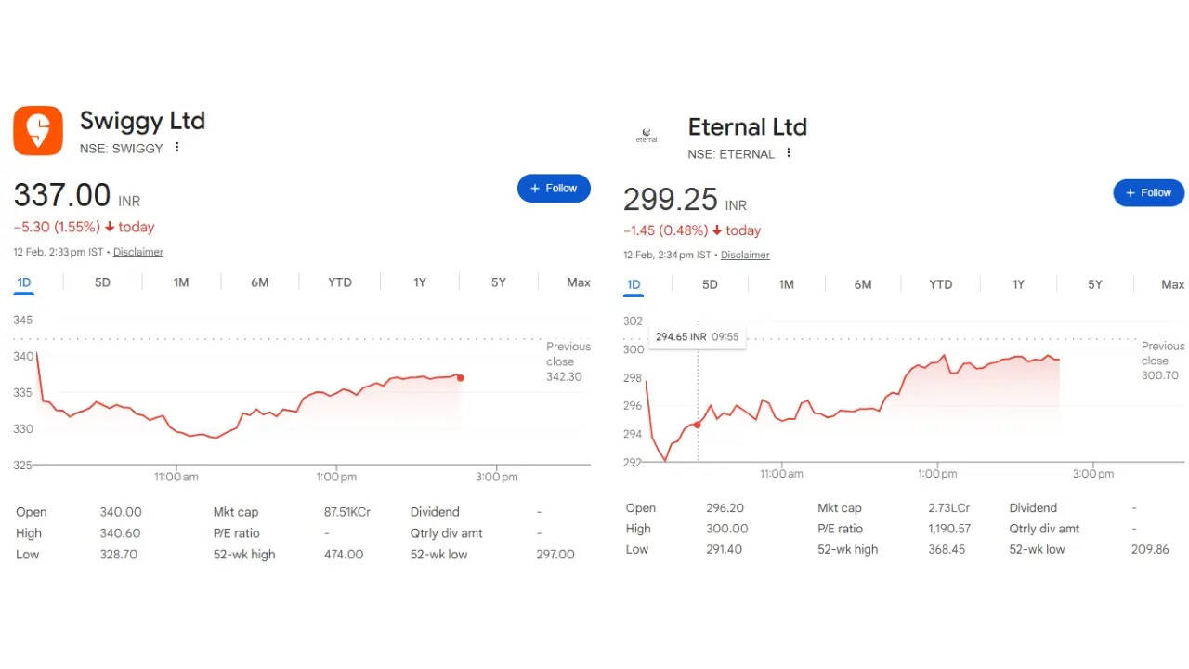Show Swiggy 6M price history
This screenshot has width=1189, height=669.
coord(260,282)
